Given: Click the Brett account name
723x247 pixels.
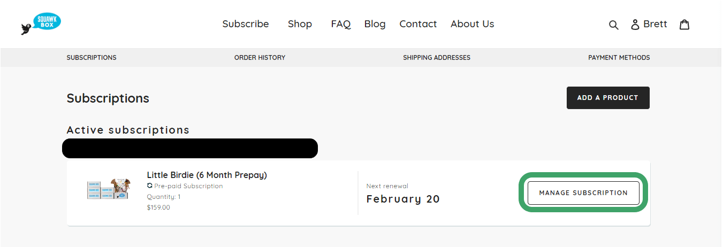Looking at the screenshot, I should [655, 24].
